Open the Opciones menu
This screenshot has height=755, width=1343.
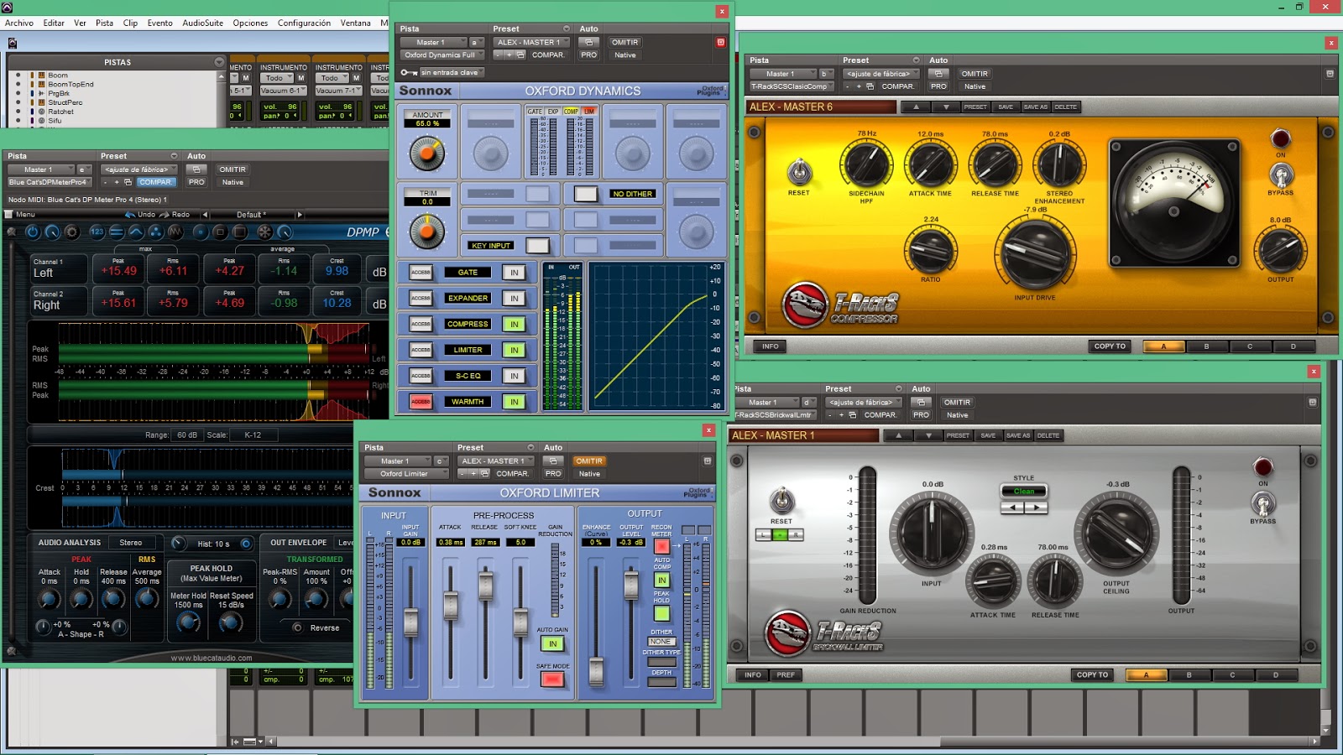(250, 23)
